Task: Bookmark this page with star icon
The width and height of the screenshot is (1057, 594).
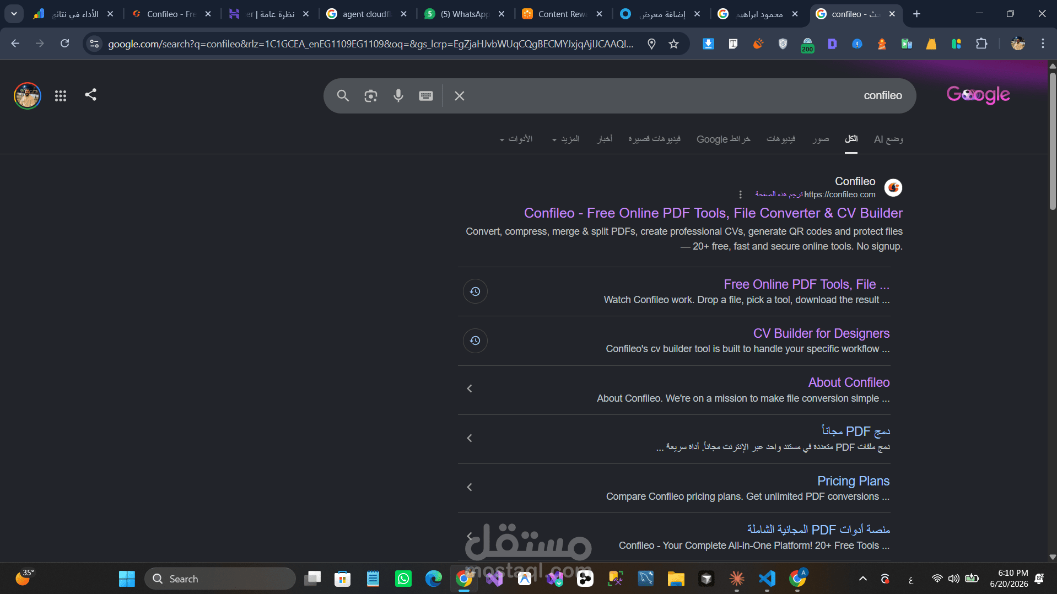Action: coord(673,44)
